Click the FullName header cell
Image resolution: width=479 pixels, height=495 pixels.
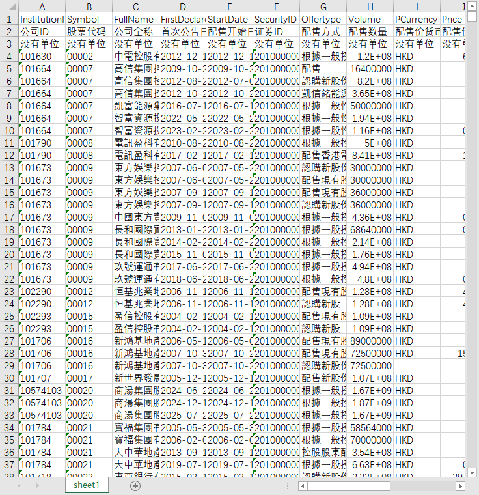pos(135,20)
